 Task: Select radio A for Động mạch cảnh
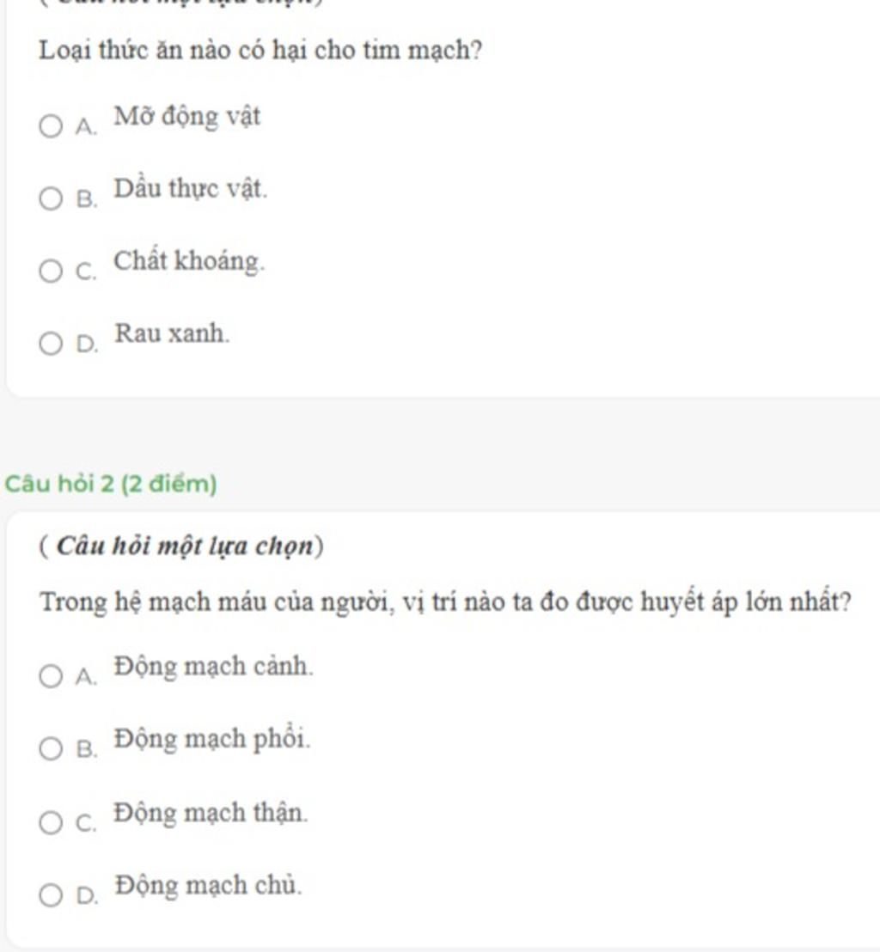click(x=51, y=675)
